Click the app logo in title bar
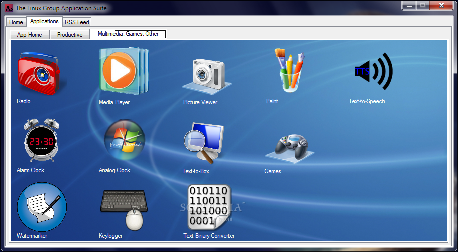Viewport: 458px width, 252px height. click(x=9, y=8)
